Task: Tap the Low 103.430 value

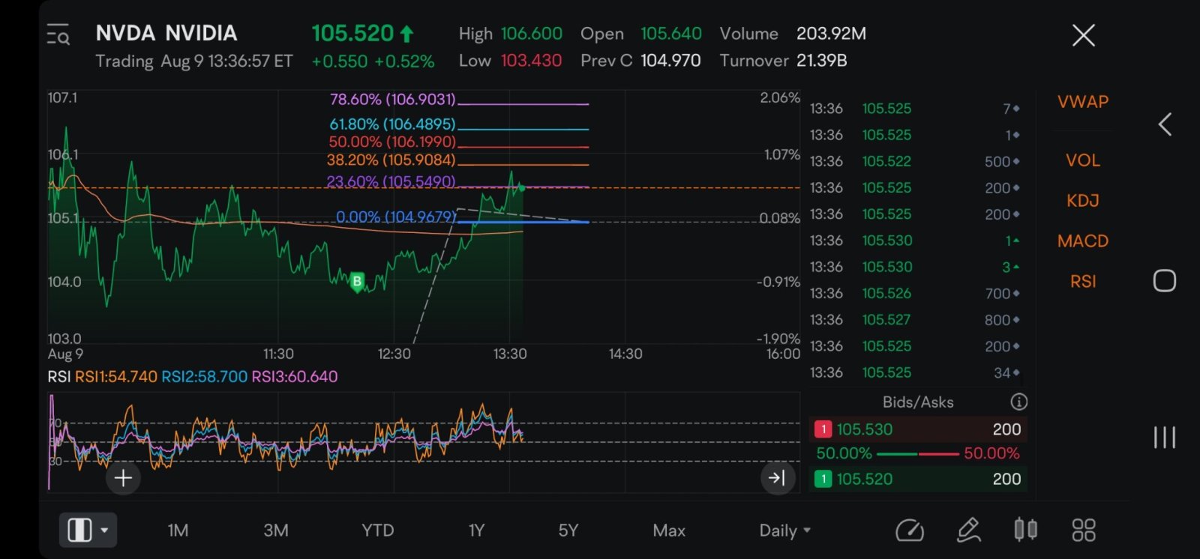Action: pyautogui.click(x=531, y=61)
